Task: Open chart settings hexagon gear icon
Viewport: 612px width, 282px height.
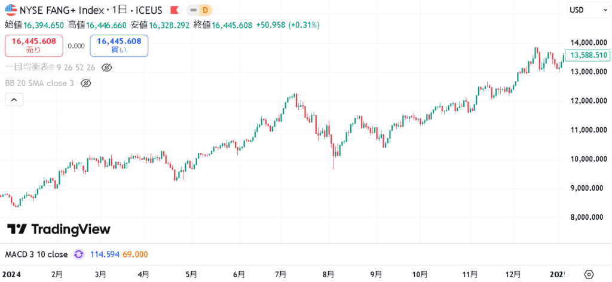Action: [589, 274]
